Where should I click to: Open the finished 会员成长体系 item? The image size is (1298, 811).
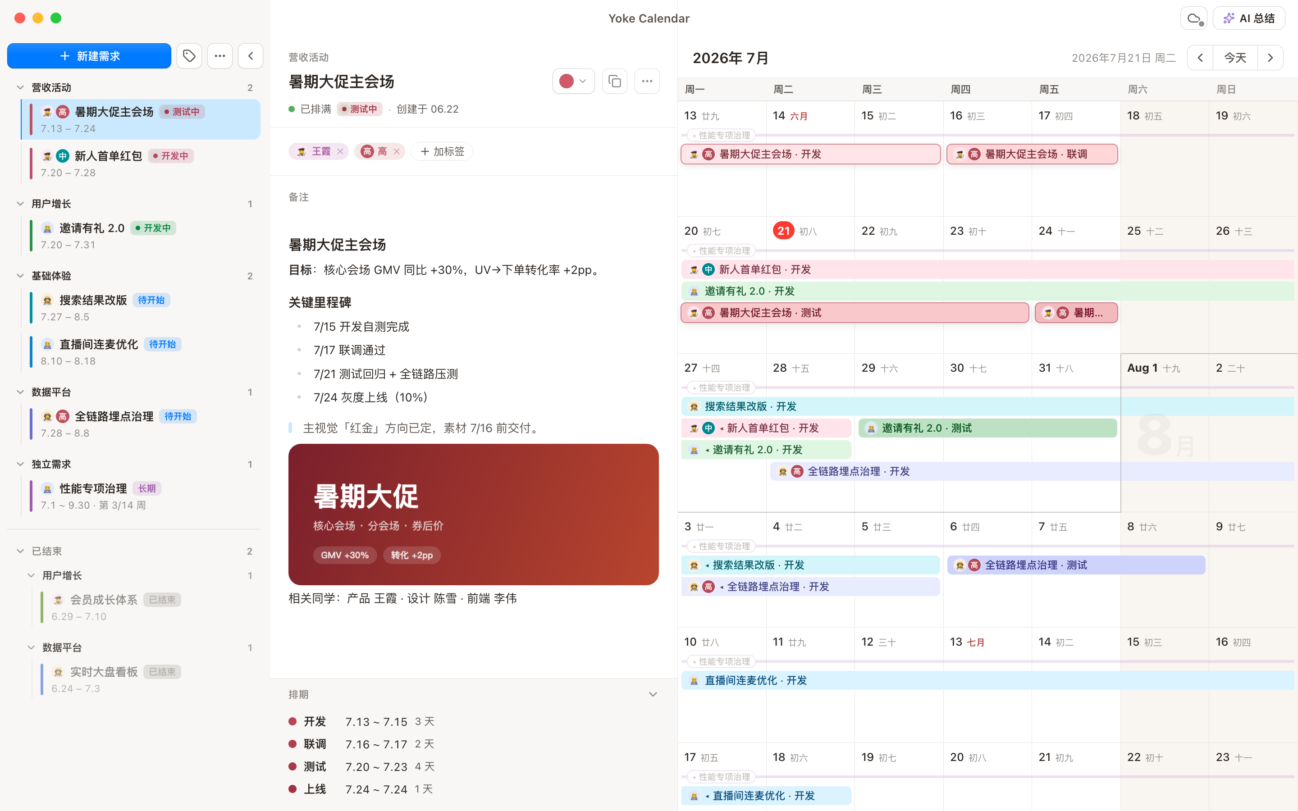click(146, 607)
